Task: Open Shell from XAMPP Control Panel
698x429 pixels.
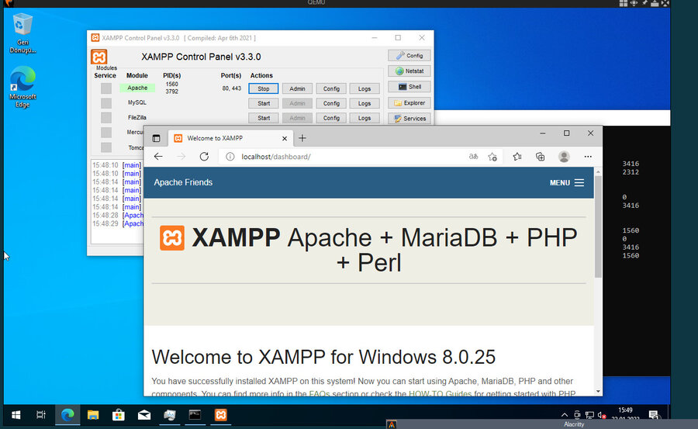Action: pos(409,87)
